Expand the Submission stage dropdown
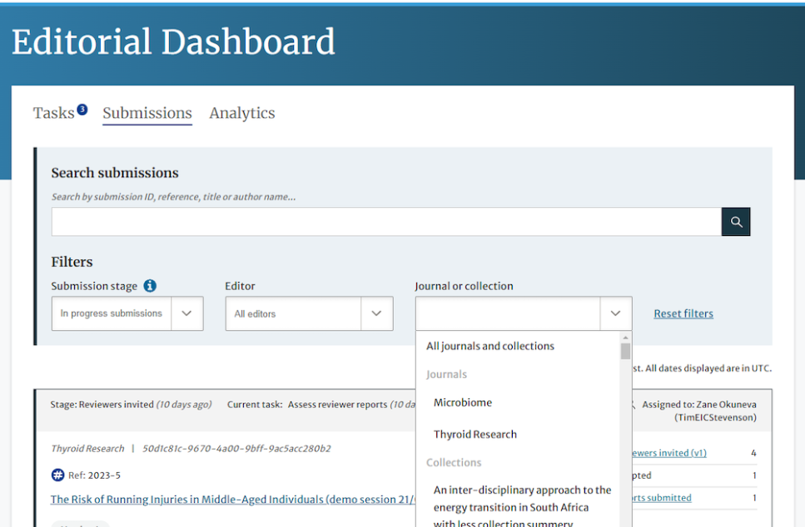 click(x=186, y=313)
